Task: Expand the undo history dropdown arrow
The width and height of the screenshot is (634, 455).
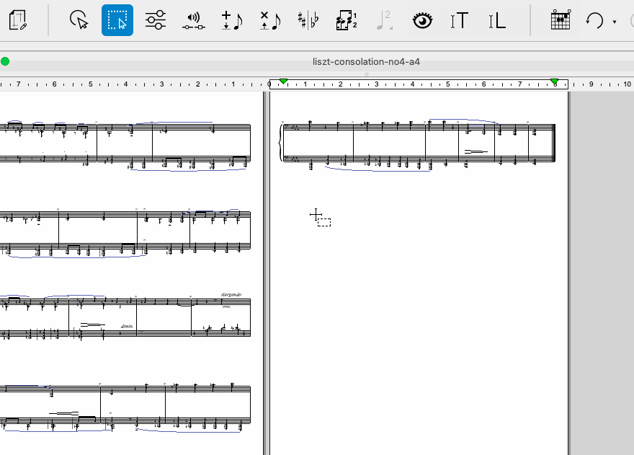Action: (615, 22)
